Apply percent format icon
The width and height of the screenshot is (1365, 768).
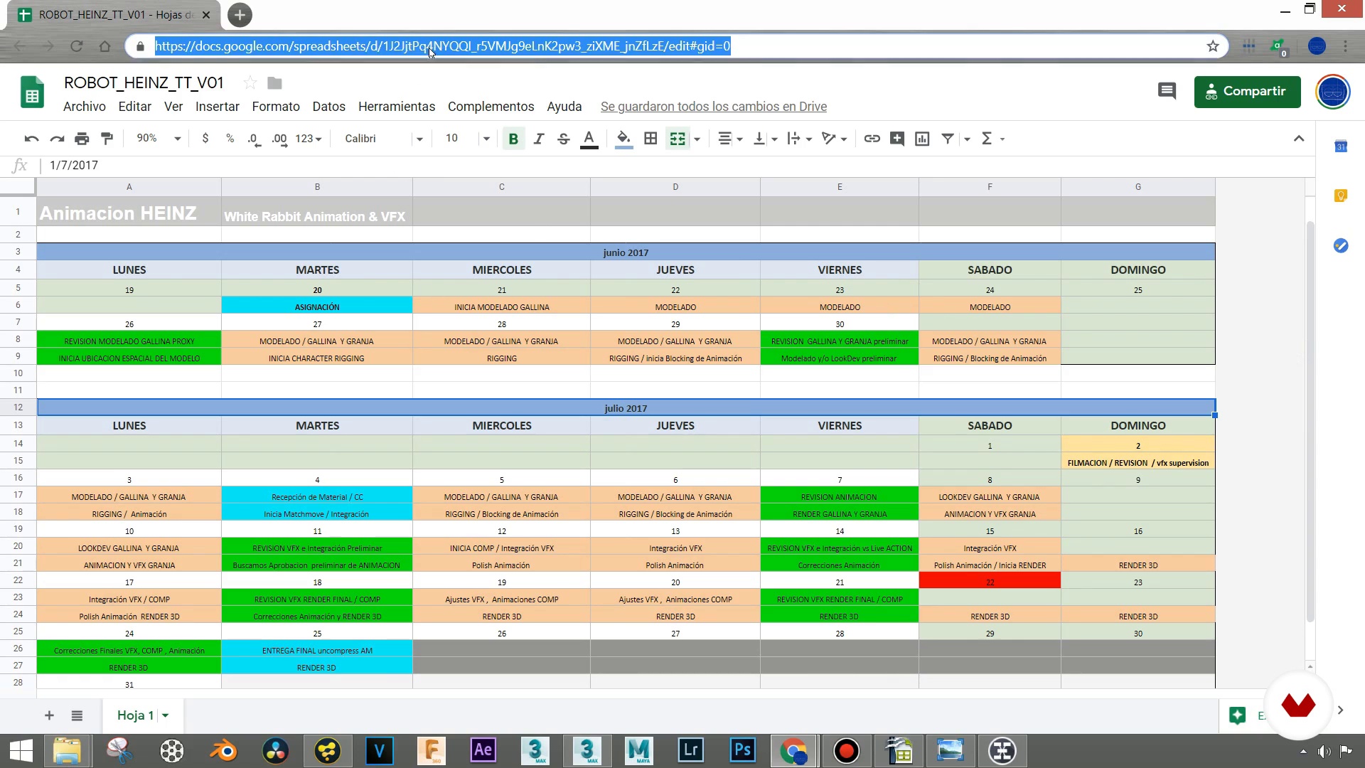pos(230,139)
